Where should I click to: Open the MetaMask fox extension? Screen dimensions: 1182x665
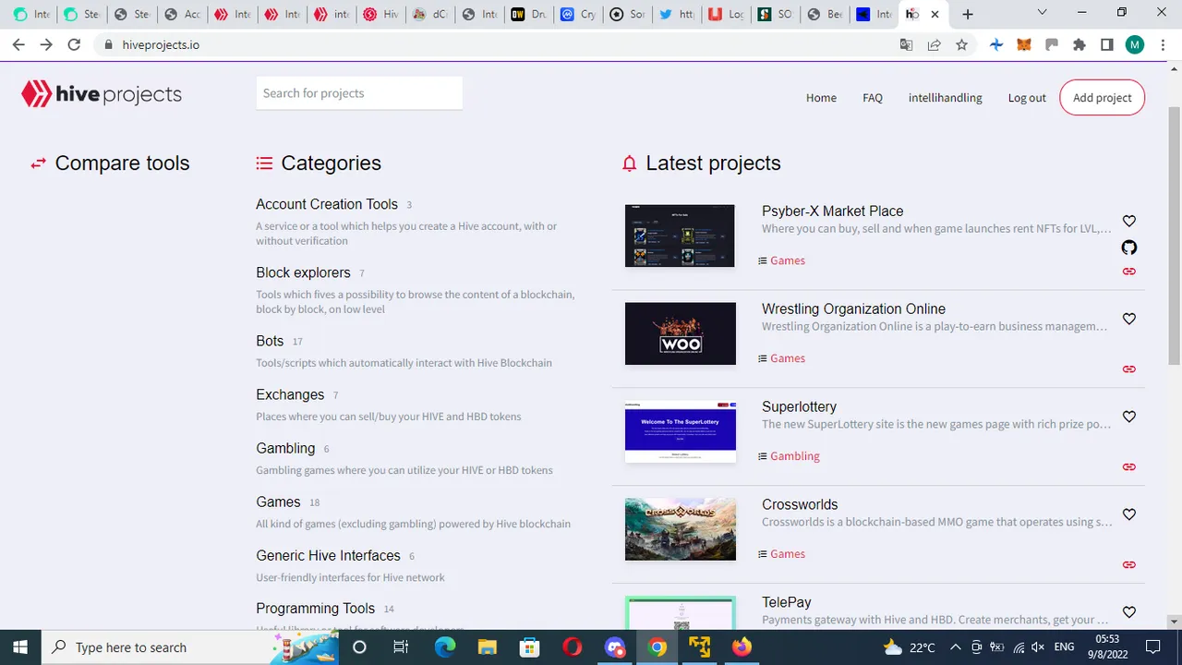[x=1023, y=44]
